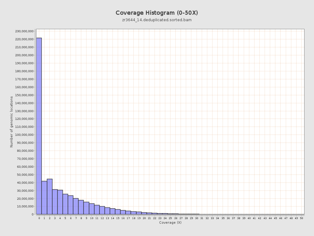Image resolution: width=314 pixels, height=236 pixels.
Task: Click the histogram bar for coverage 1
Action: 44,198
